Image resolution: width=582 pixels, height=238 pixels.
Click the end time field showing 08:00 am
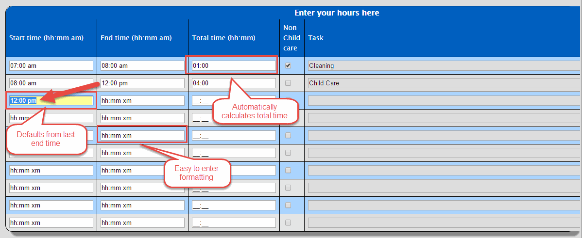click(x=142, y=65)
